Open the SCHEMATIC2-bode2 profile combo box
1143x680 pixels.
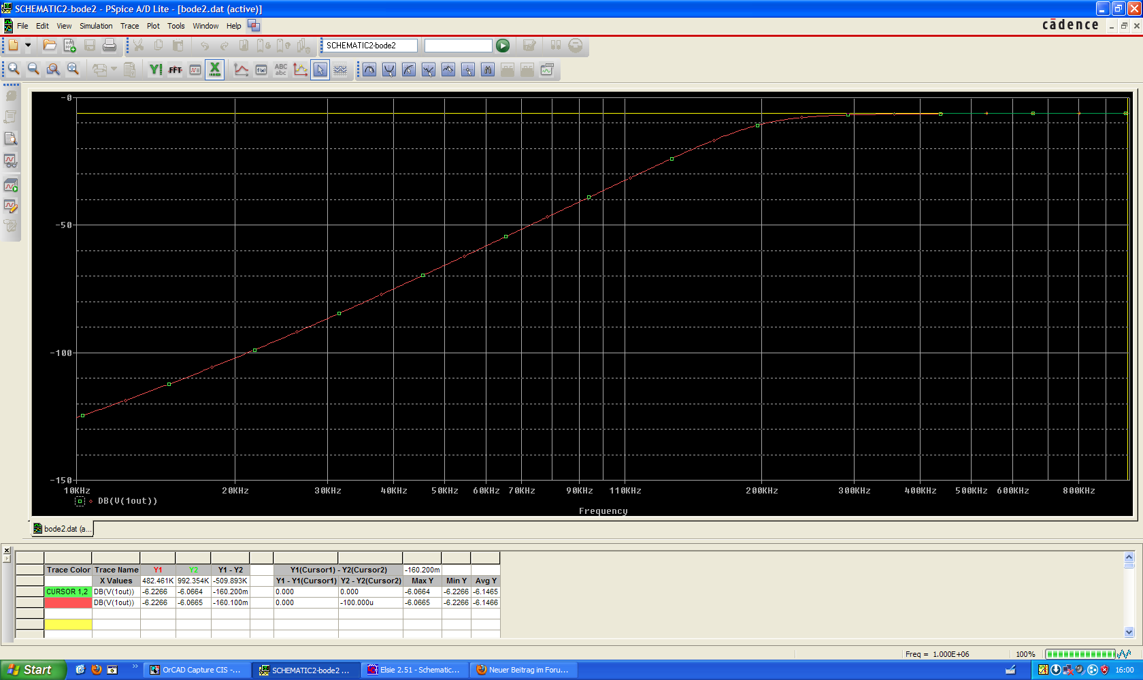(370, 46)
